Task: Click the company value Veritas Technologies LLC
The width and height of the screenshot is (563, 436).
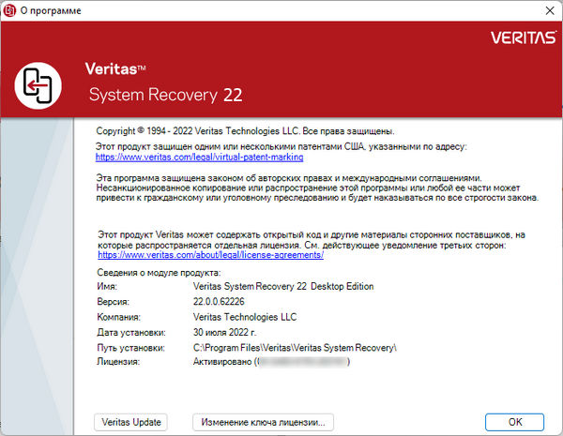Action: click(244, 317)
